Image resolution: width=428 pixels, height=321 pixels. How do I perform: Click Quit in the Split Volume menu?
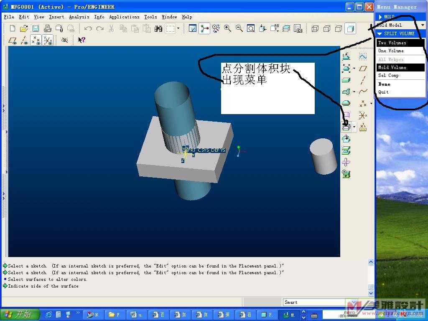[x=400, y=92]
